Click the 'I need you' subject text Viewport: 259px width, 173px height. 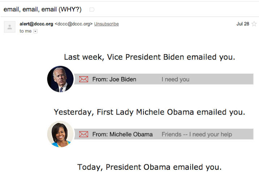(x=175, y=79)
